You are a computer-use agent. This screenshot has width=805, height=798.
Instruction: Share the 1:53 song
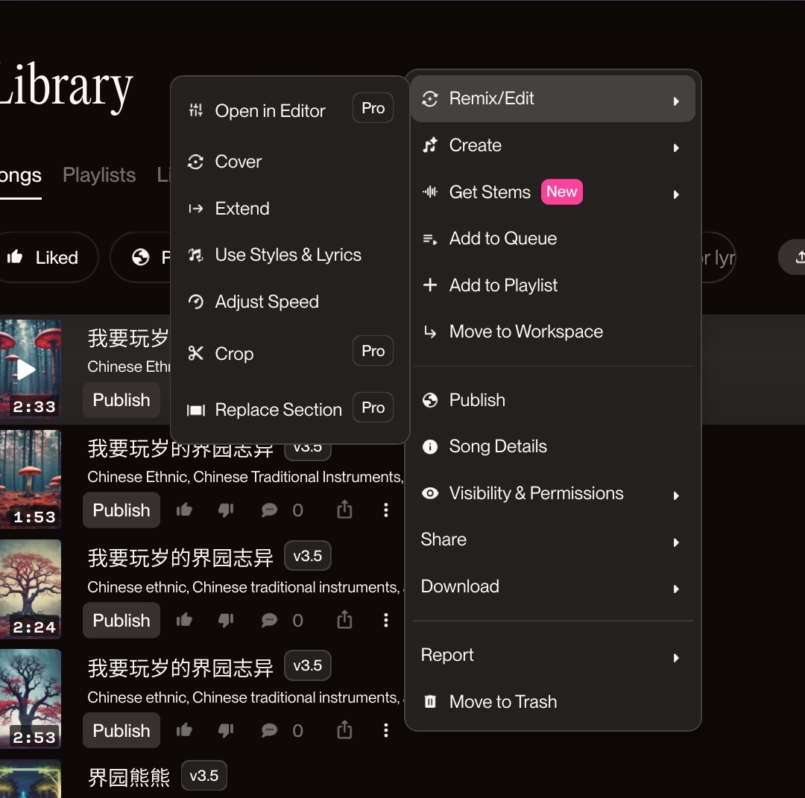(344, 509)
